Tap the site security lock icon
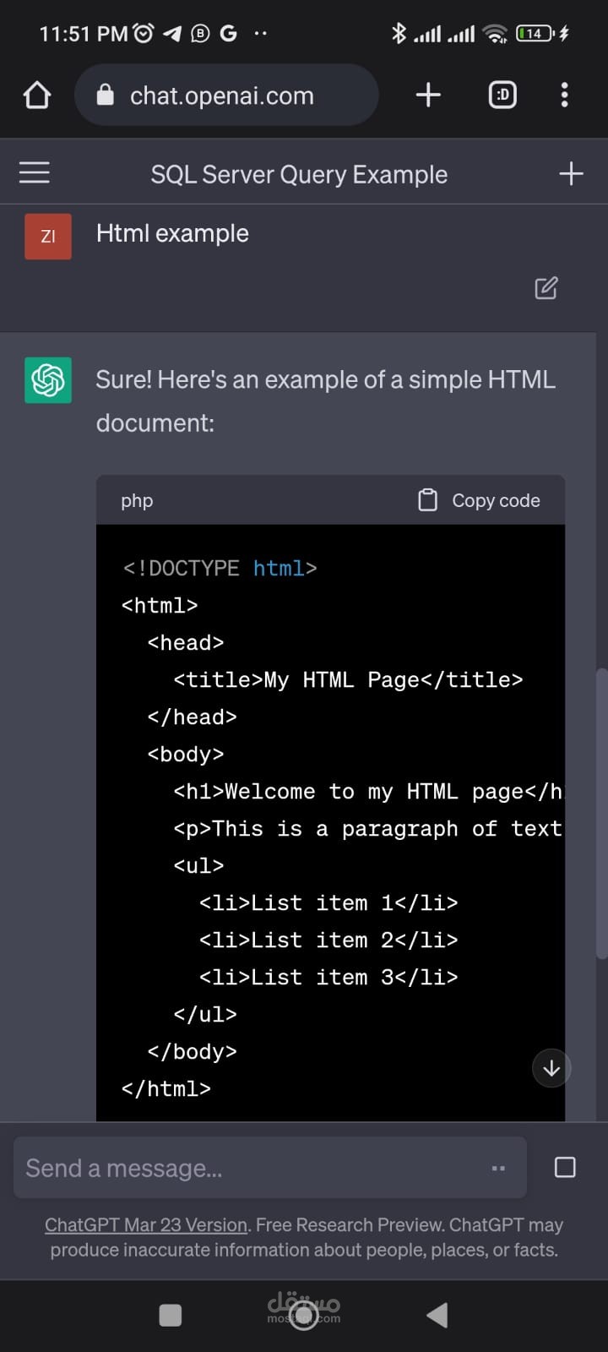 (x=106, y=95)
